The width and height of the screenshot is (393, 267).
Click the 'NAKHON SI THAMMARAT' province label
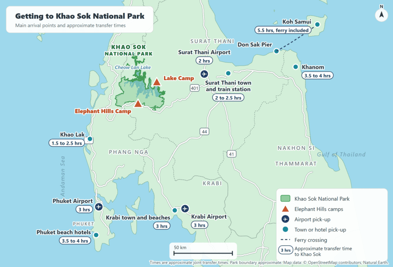[x=296, y=156]
